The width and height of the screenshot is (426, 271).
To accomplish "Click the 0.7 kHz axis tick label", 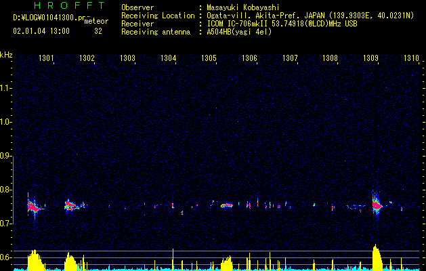I will pos(6,224).
